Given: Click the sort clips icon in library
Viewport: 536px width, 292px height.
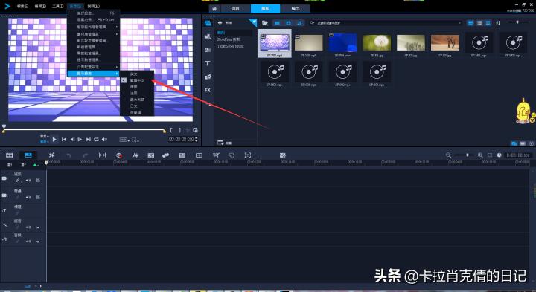Looking at the screenshot, I should (x=498, y=23).
